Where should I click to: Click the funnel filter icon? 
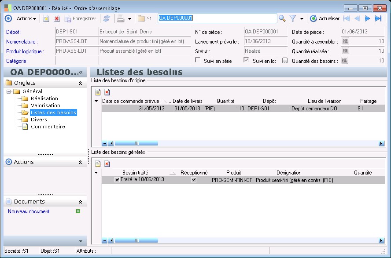[x=292, y=18]
